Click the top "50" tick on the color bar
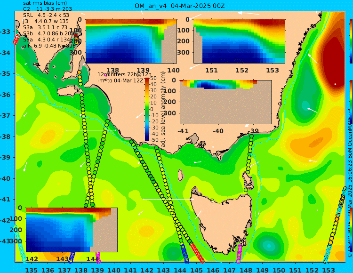Screen dimensions: 353x273 click(153, 78)
